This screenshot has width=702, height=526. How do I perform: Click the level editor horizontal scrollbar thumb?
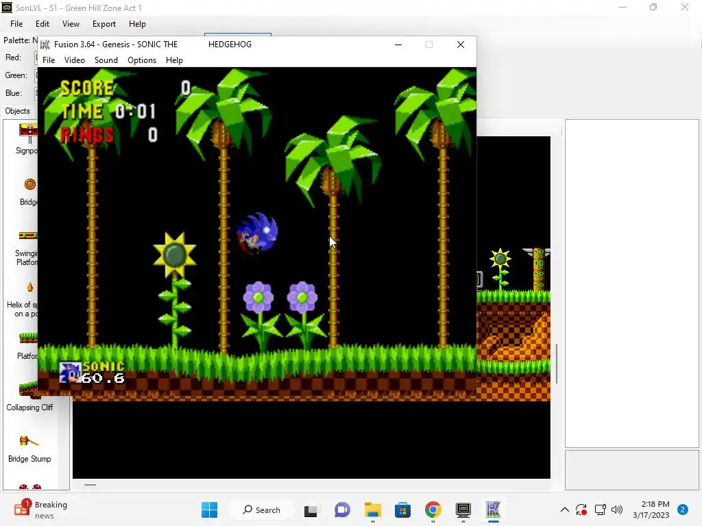pyautogui.click(x=90, y=485)
